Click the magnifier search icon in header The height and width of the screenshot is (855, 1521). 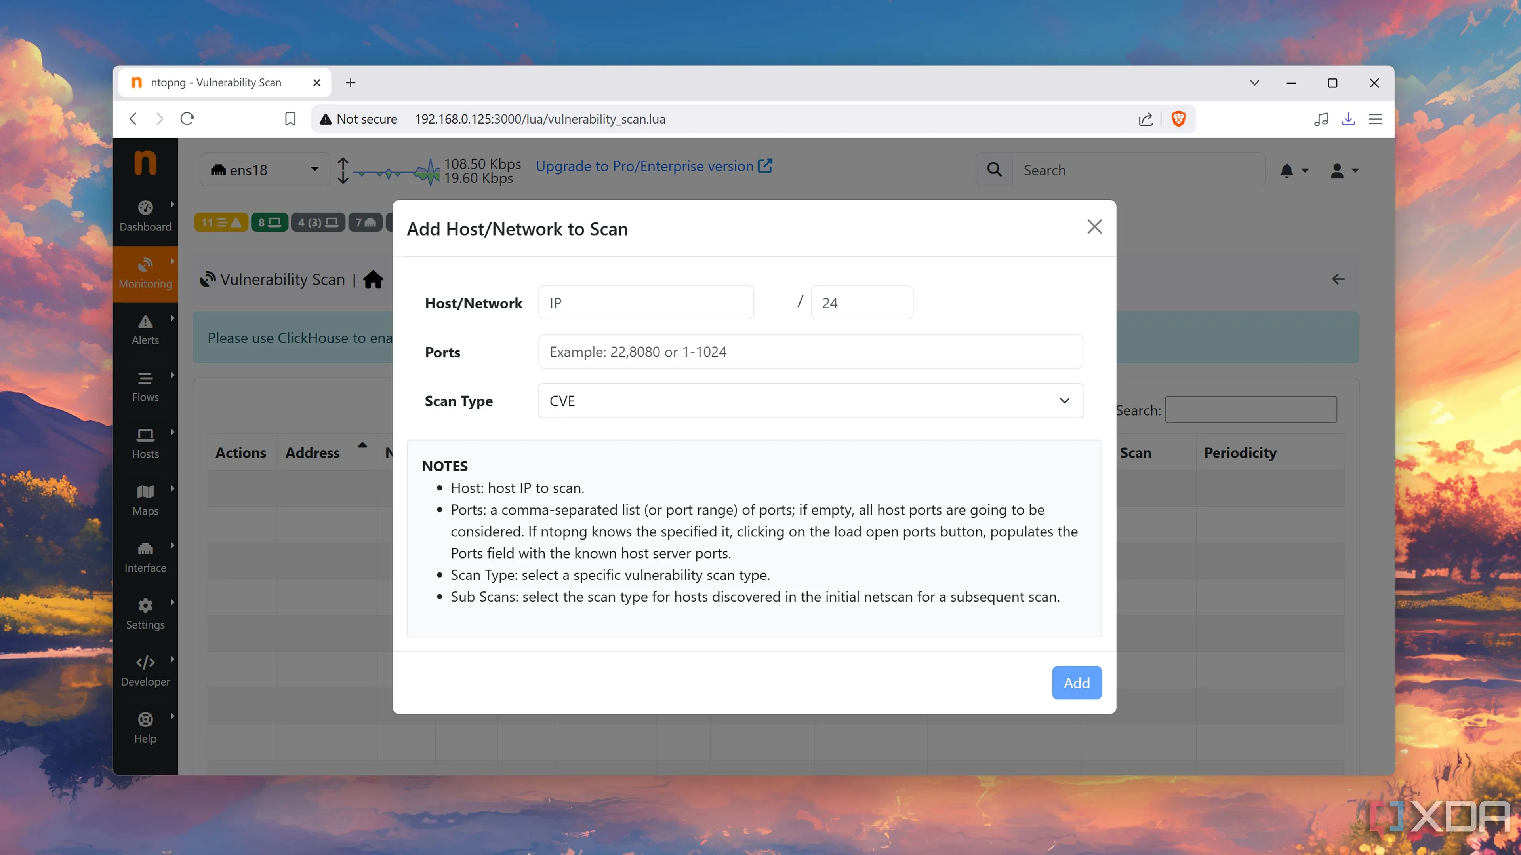coord(994,170)
